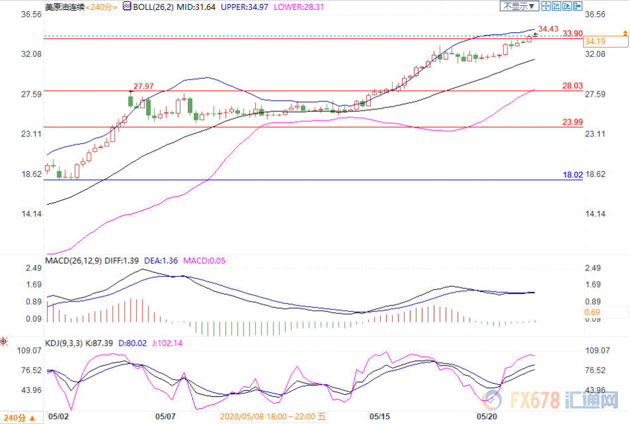Click the <240分> timeframe label in title
The height and width of the screenshot is (424, 630).
101,7
